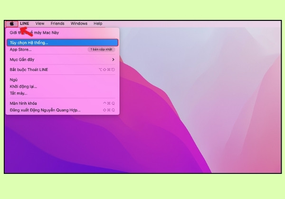Select Bắt buộc Thoát LINE

tap(63, 70)
